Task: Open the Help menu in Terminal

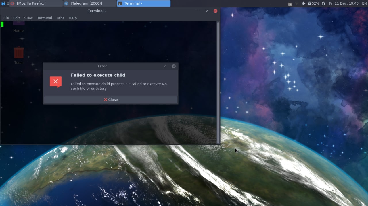Action: [x=73, y=18]
